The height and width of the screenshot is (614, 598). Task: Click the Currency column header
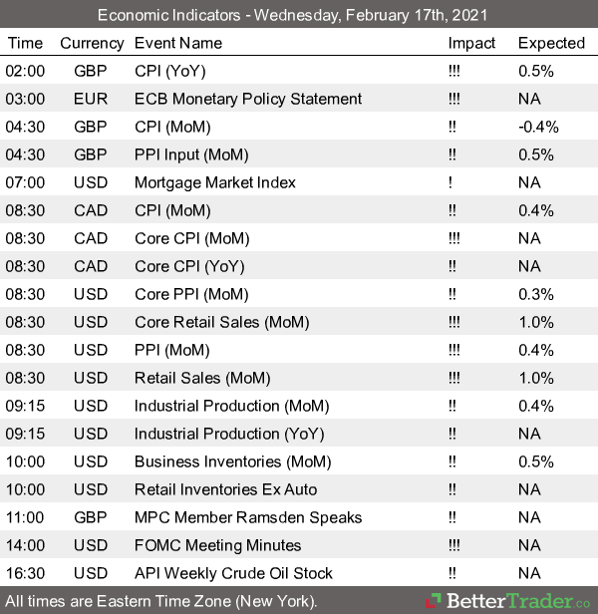92,43
